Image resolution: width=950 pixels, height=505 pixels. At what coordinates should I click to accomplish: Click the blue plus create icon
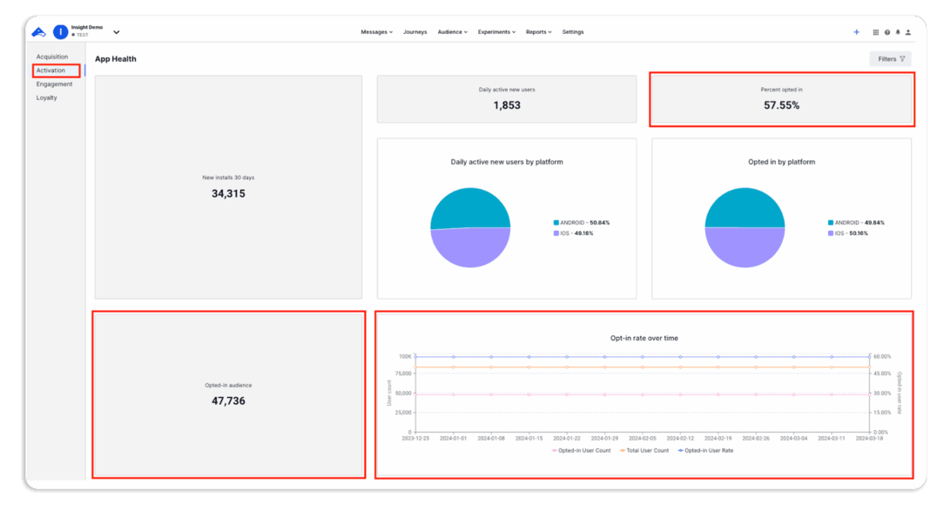(856, 32)
